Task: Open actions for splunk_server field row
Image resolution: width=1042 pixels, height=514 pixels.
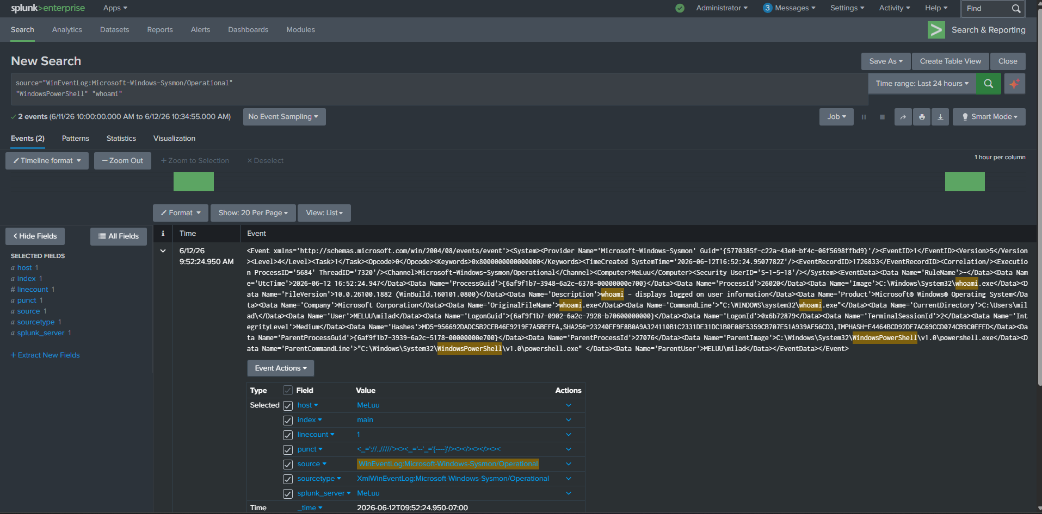Action: pos(569,493)
